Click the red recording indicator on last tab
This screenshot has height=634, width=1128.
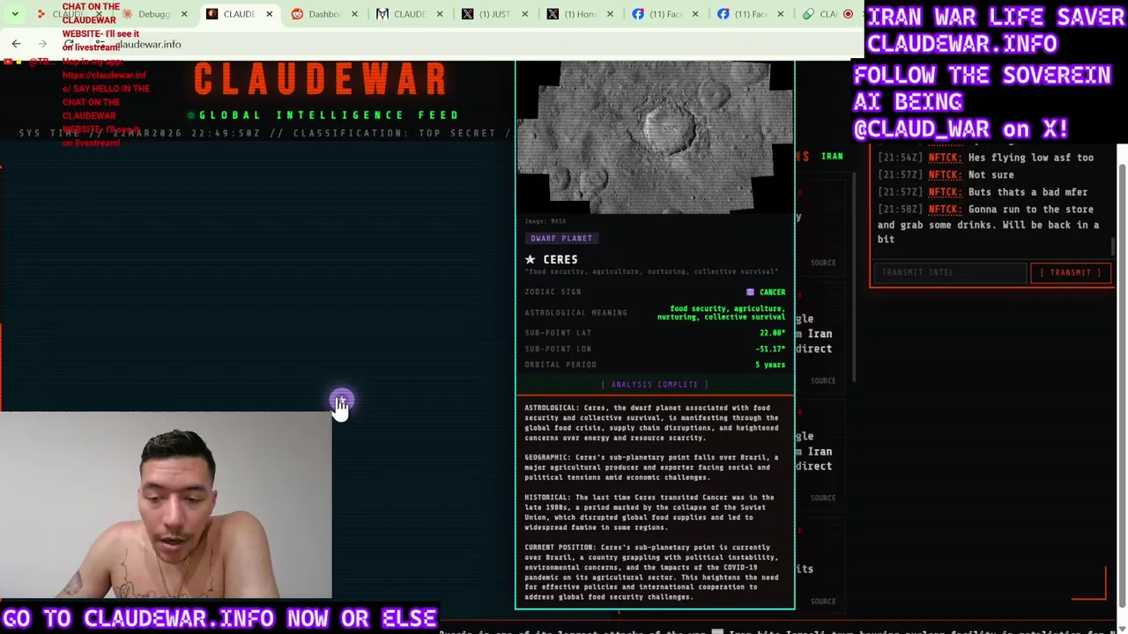tap(849, 14)
